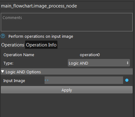Click the main_flowchart.image_process_node title
Image resolution: width=135 pixels, height=117 pixels.
[39, 6]
